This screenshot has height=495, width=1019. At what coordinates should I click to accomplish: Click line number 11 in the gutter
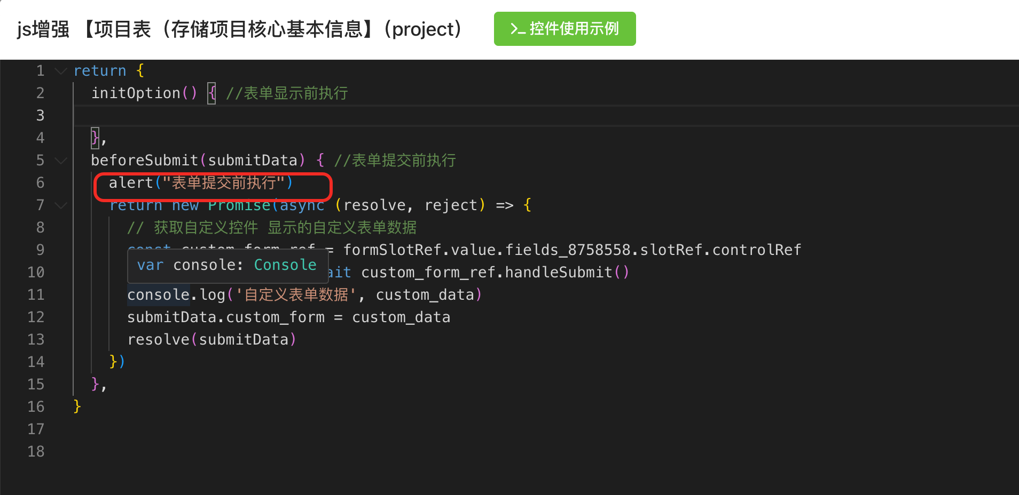pyautogui.click(x=36, y=295)
